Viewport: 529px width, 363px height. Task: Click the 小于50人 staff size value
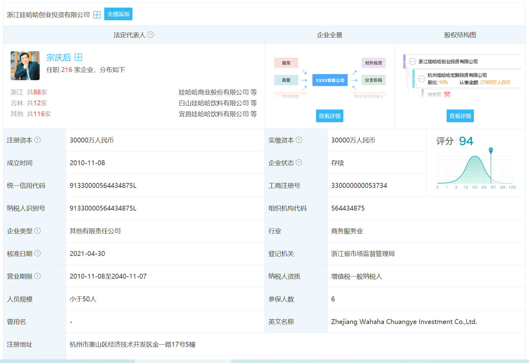tap(83, 299)
